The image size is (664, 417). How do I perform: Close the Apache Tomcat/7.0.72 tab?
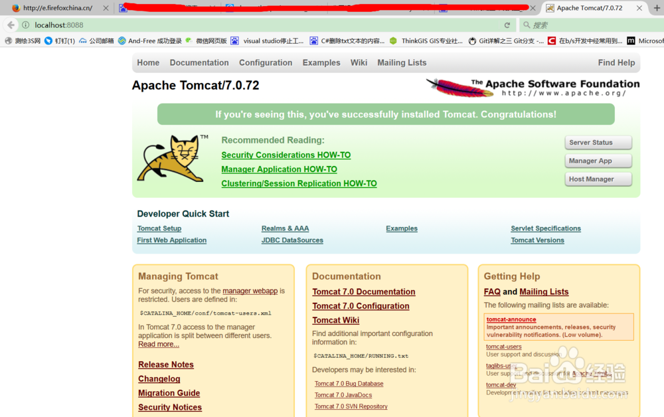click(639, 8)
